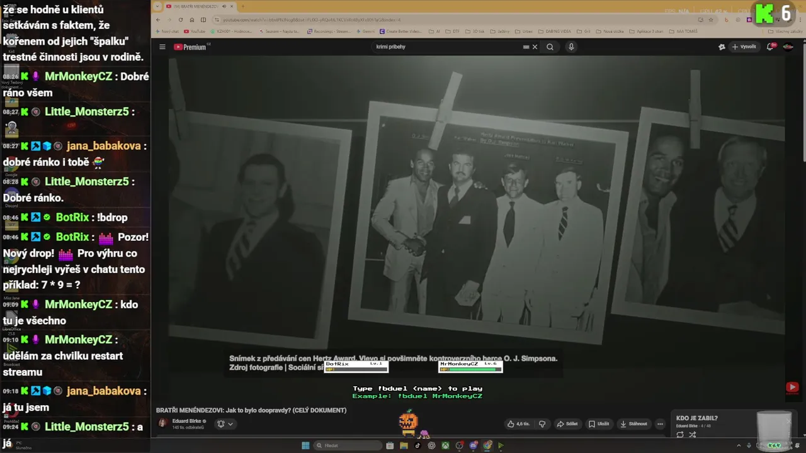
Task: Open the Urbex bookmarks folder
Action: [x=523, y=31]
